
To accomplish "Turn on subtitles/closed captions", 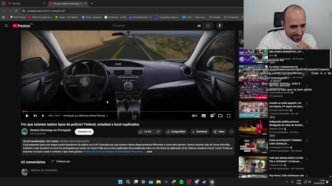I will pos(204,116).
